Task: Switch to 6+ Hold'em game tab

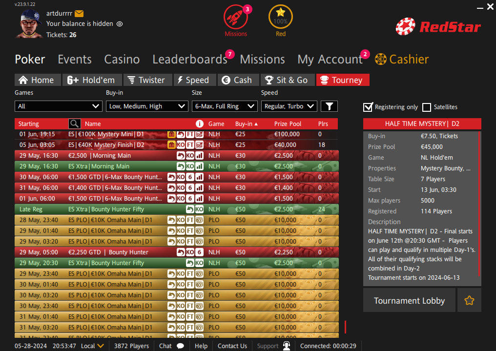Action: point(92,80)
